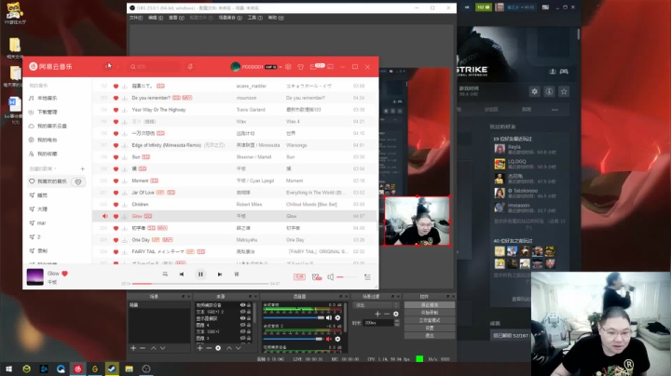Open OBS source properties gear

pos(218,348)
